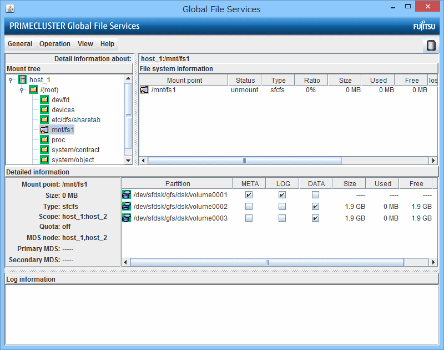Click the LOG column header
The height and width of the screenshot is (350, 444).
[x=282, y=184]
